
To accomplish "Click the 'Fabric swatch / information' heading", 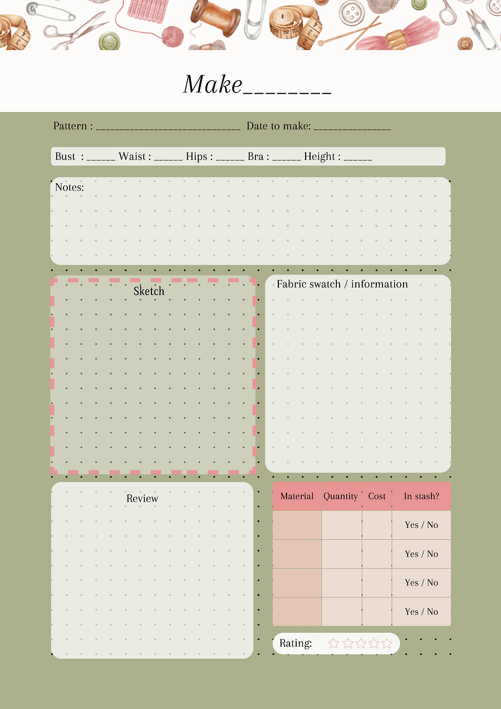I will click(x=342, y=284).
